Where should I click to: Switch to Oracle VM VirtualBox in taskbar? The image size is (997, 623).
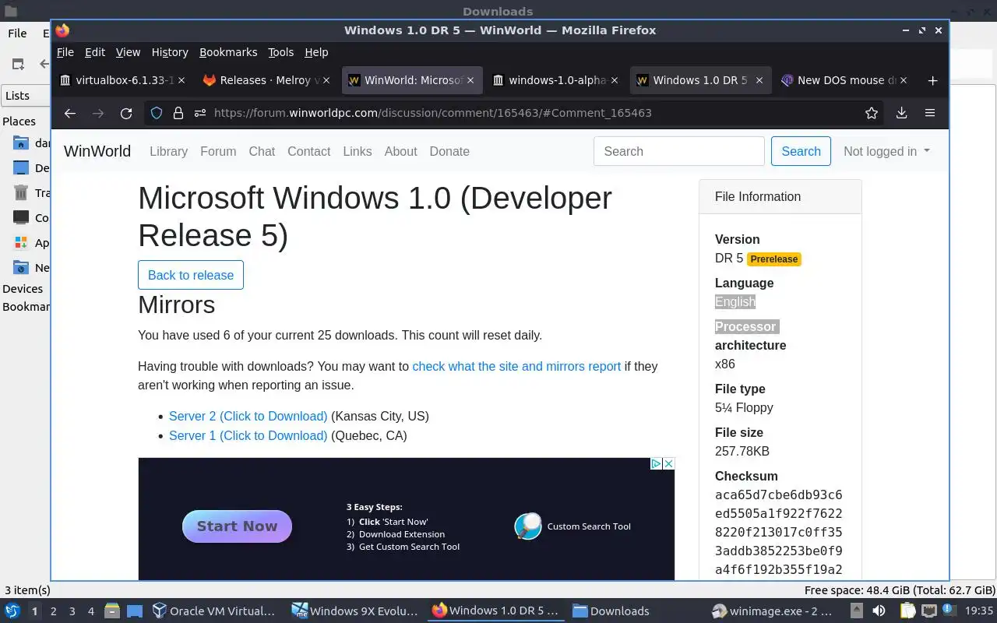click(x=214, y=611)
